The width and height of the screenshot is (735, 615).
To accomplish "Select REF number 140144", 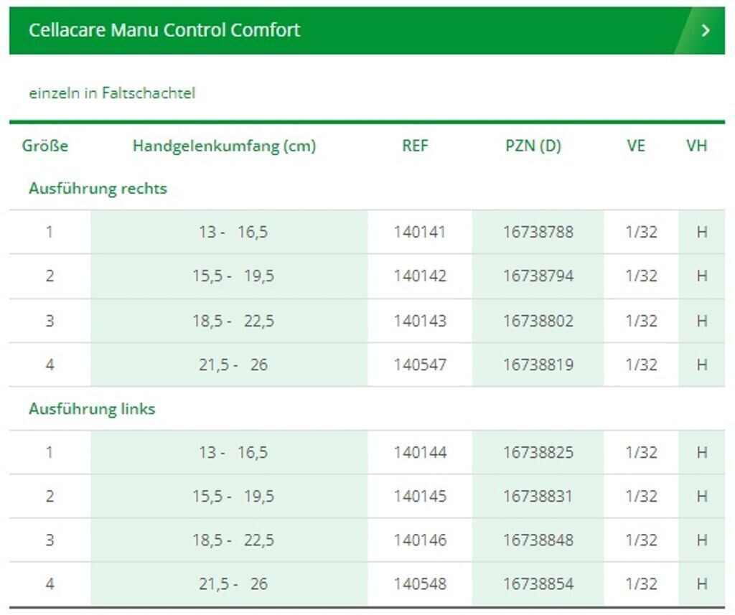I will click(420, 452).
